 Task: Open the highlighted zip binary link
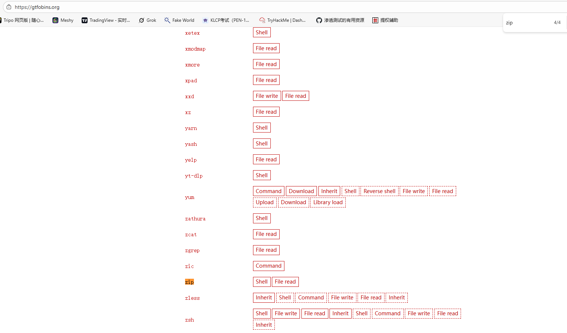tap(189, 282)
